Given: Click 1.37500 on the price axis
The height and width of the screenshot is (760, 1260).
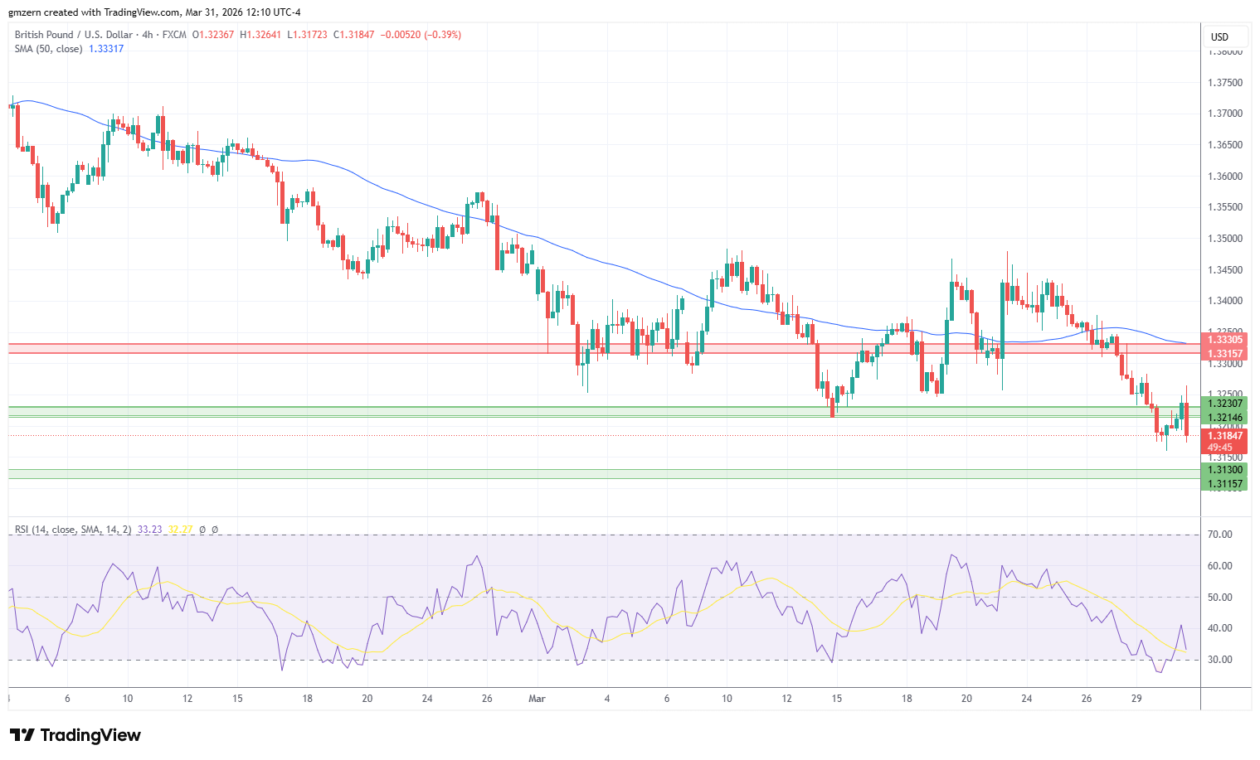Looking at the screenshot, I should [1225, 83].
